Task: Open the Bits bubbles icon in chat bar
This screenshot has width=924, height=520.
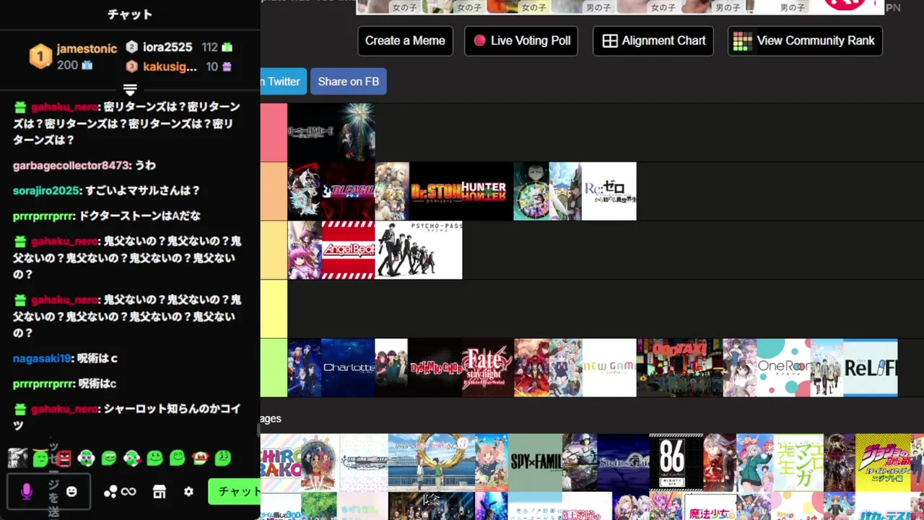Action: click(110, 492)
